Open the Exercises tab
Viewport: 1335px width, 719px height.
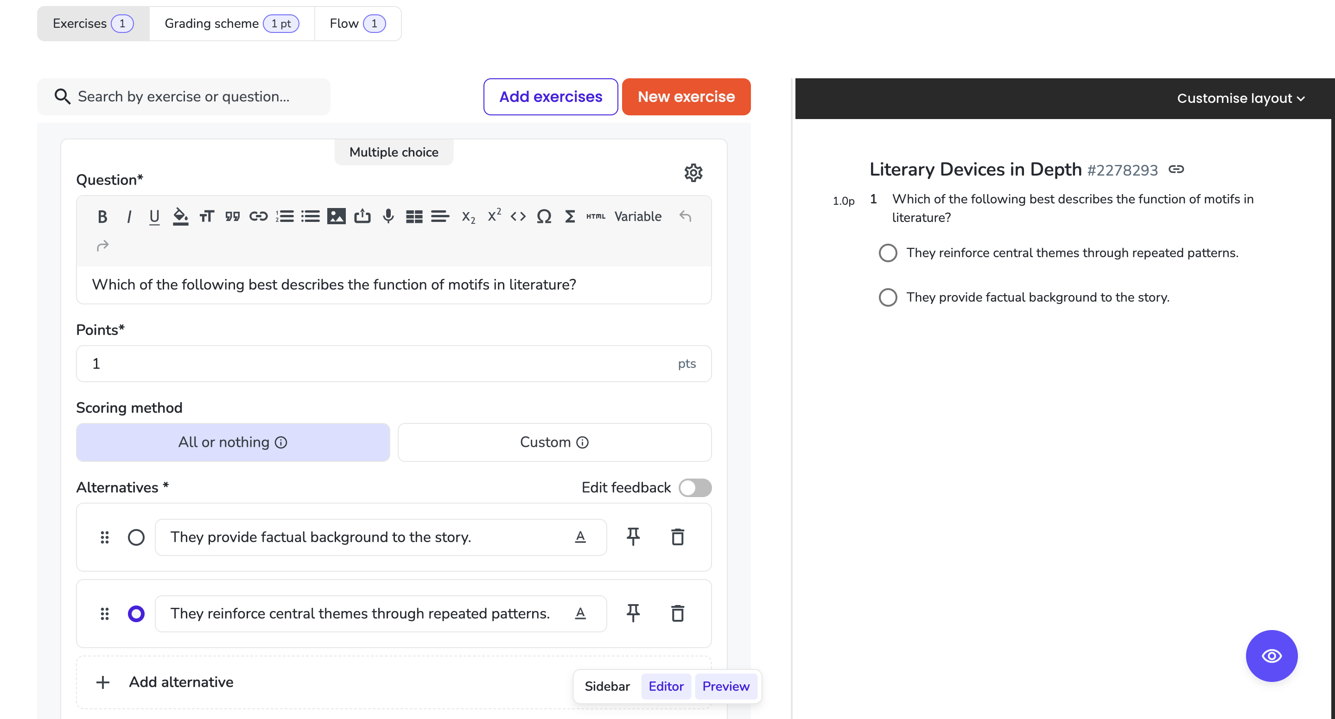tap(93, 23)
